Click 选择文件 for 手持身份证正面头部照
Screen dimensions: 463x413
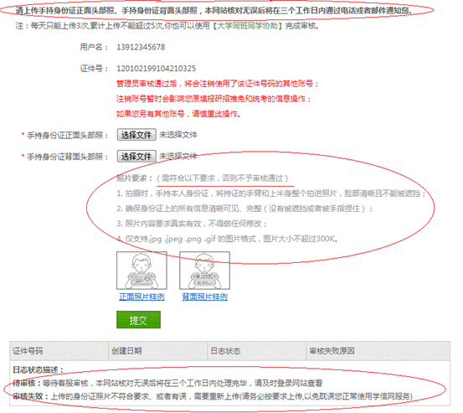[136, 135]
